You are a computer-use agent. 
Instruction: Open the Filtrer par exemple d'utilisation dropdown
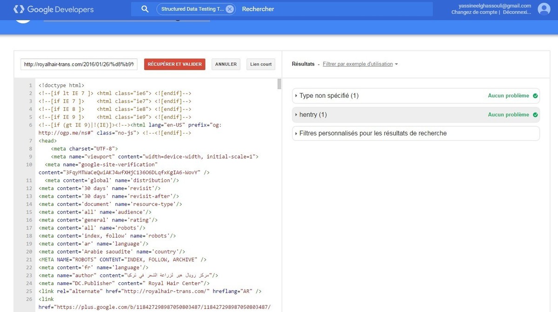coord(360,64)
